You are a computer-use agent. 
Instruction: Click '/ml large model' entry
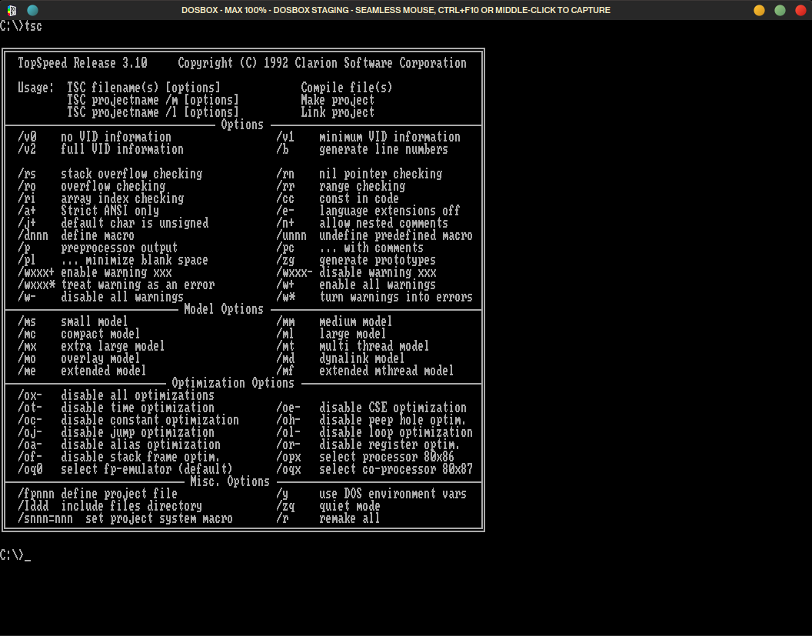(x=331, y=334)
